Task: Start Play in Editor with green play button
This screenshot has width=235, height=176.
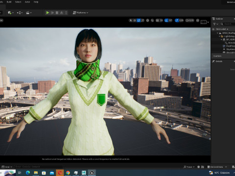Action: tap(47, 13)
